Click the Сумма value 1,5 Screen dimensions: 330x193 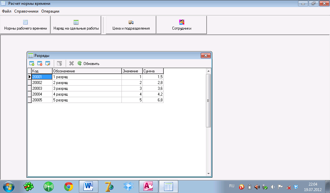pyautogui.click(x=153, y=77)
